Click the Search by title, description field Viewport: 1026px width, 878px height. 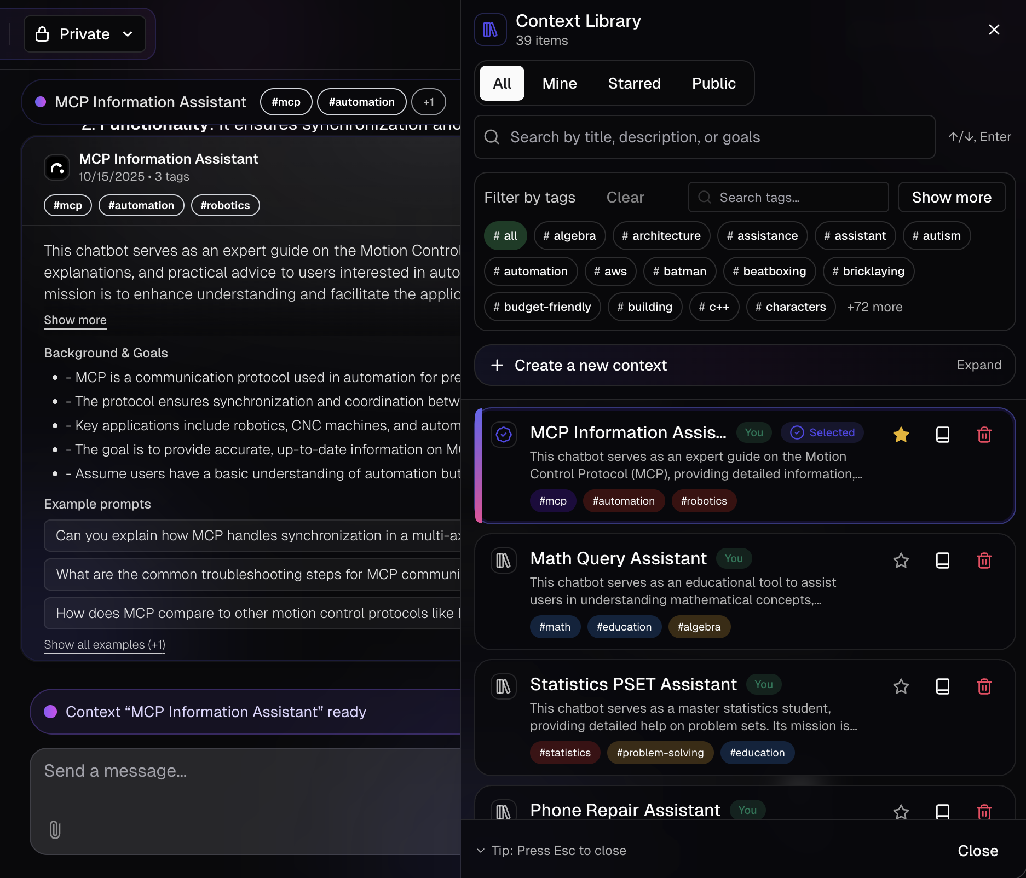click(x=705, y=137)
